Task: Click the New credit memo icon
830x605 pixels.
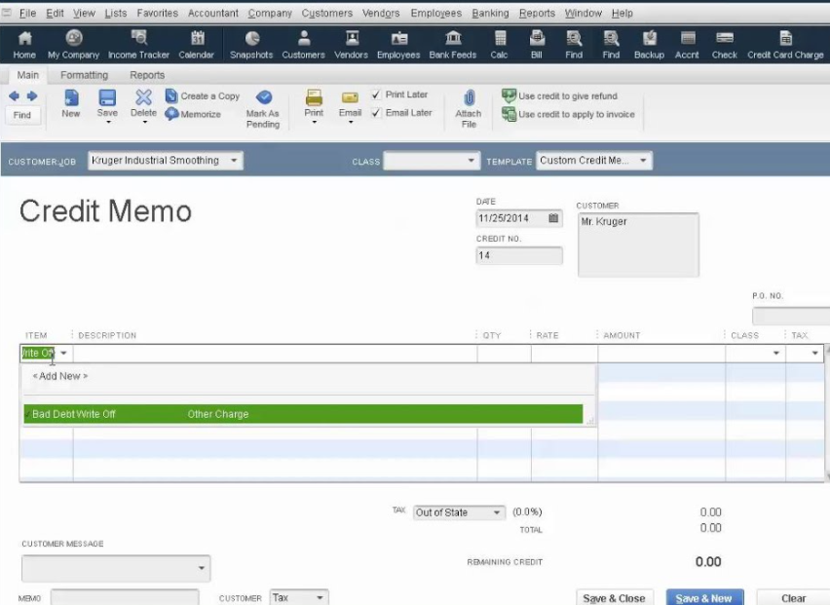Action: (71, 103)
